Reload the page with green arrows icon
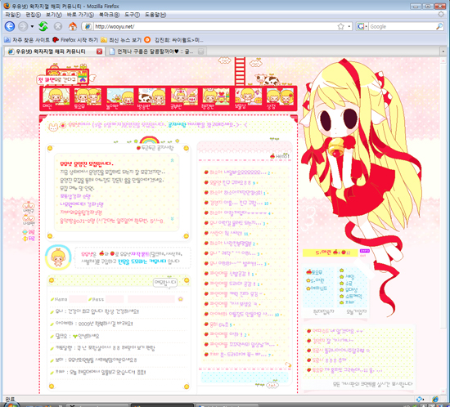This screenshot has height=407, width=450. point(43,26)
